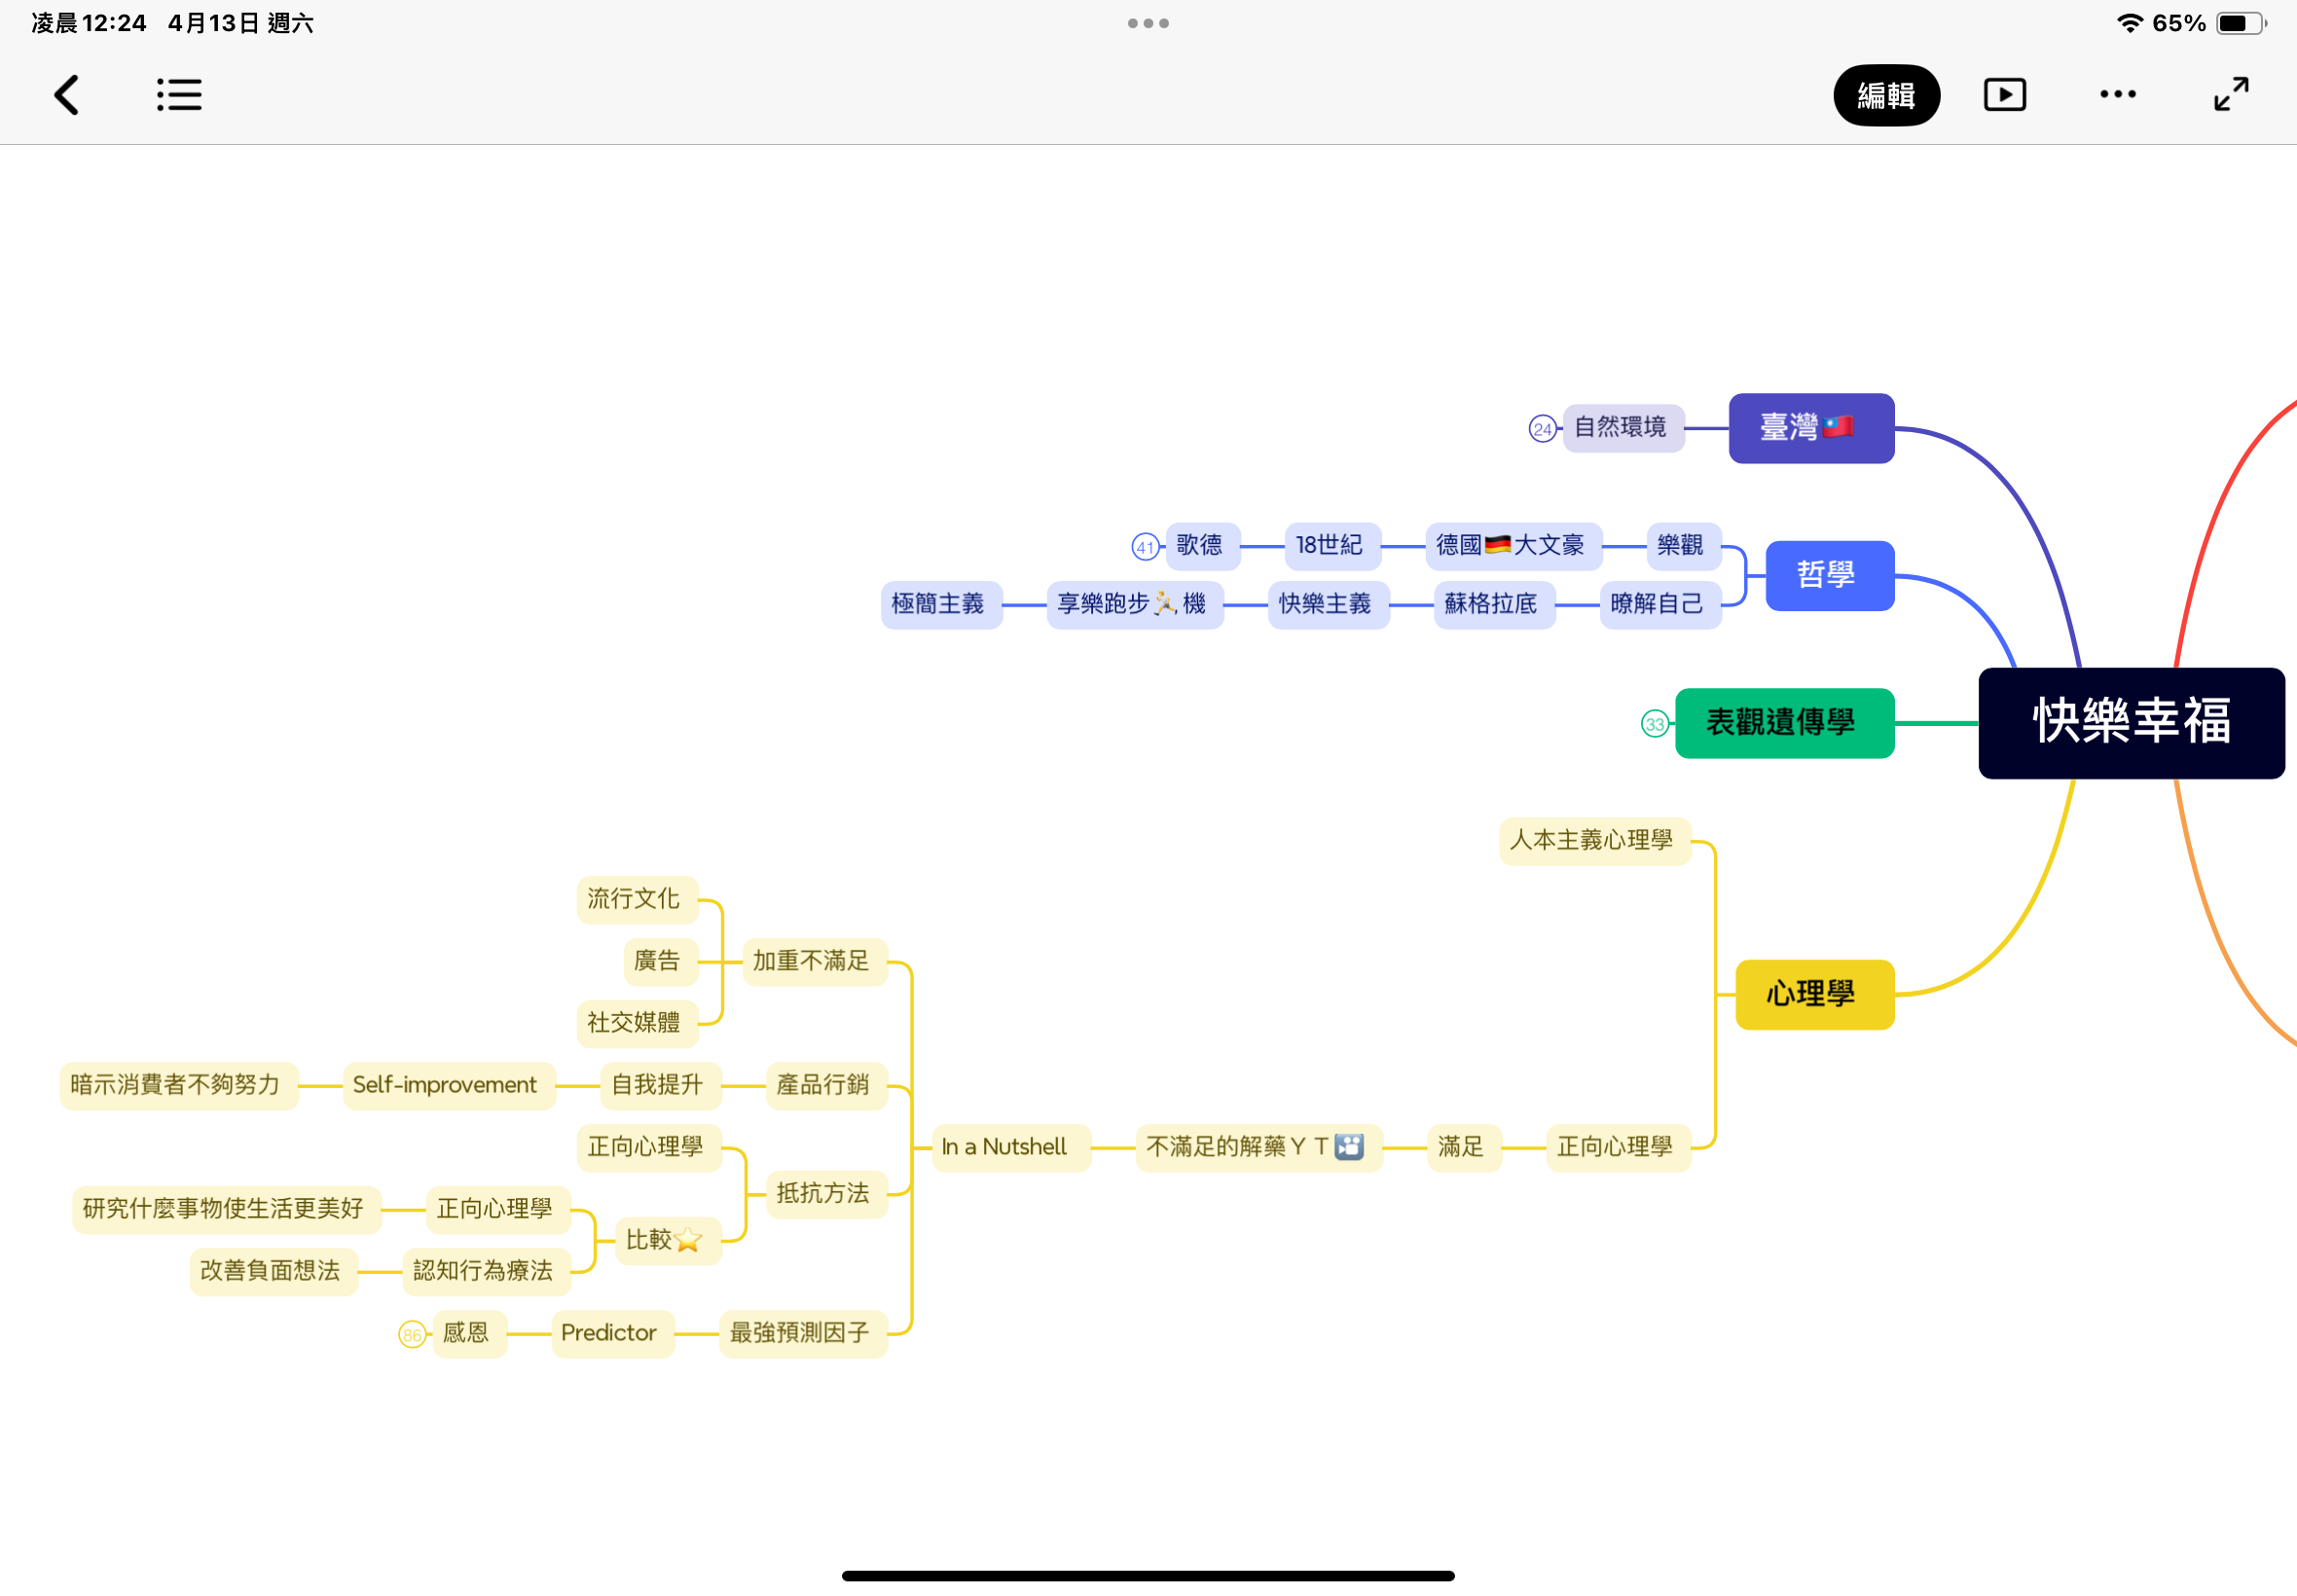The width and height of the screenshot is (2297, 1596).
Task: Select the 樂觀 node
Action: point(1683,546)
